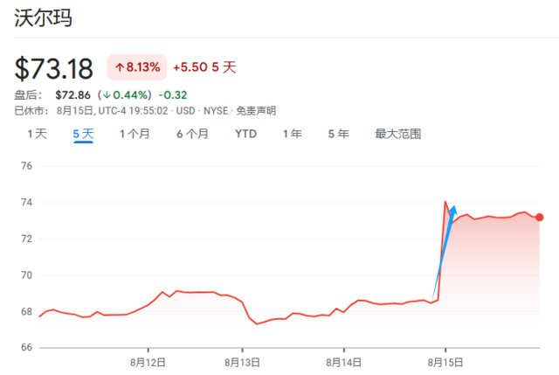Viewport: 559px width, 375px height.
Task: Click the 0.44% after-hours change
Action: (x=126, y=95)
